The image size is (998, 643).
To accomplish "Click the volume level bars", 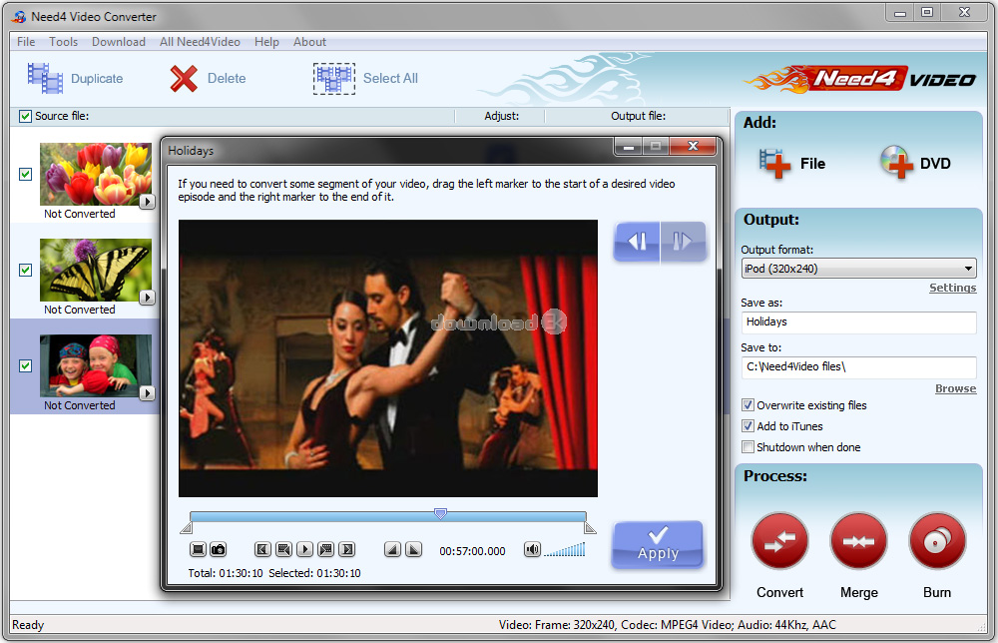I will coord(565,549).
